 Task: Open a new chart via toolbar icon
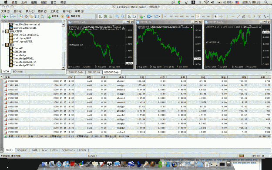coord(4,16)
